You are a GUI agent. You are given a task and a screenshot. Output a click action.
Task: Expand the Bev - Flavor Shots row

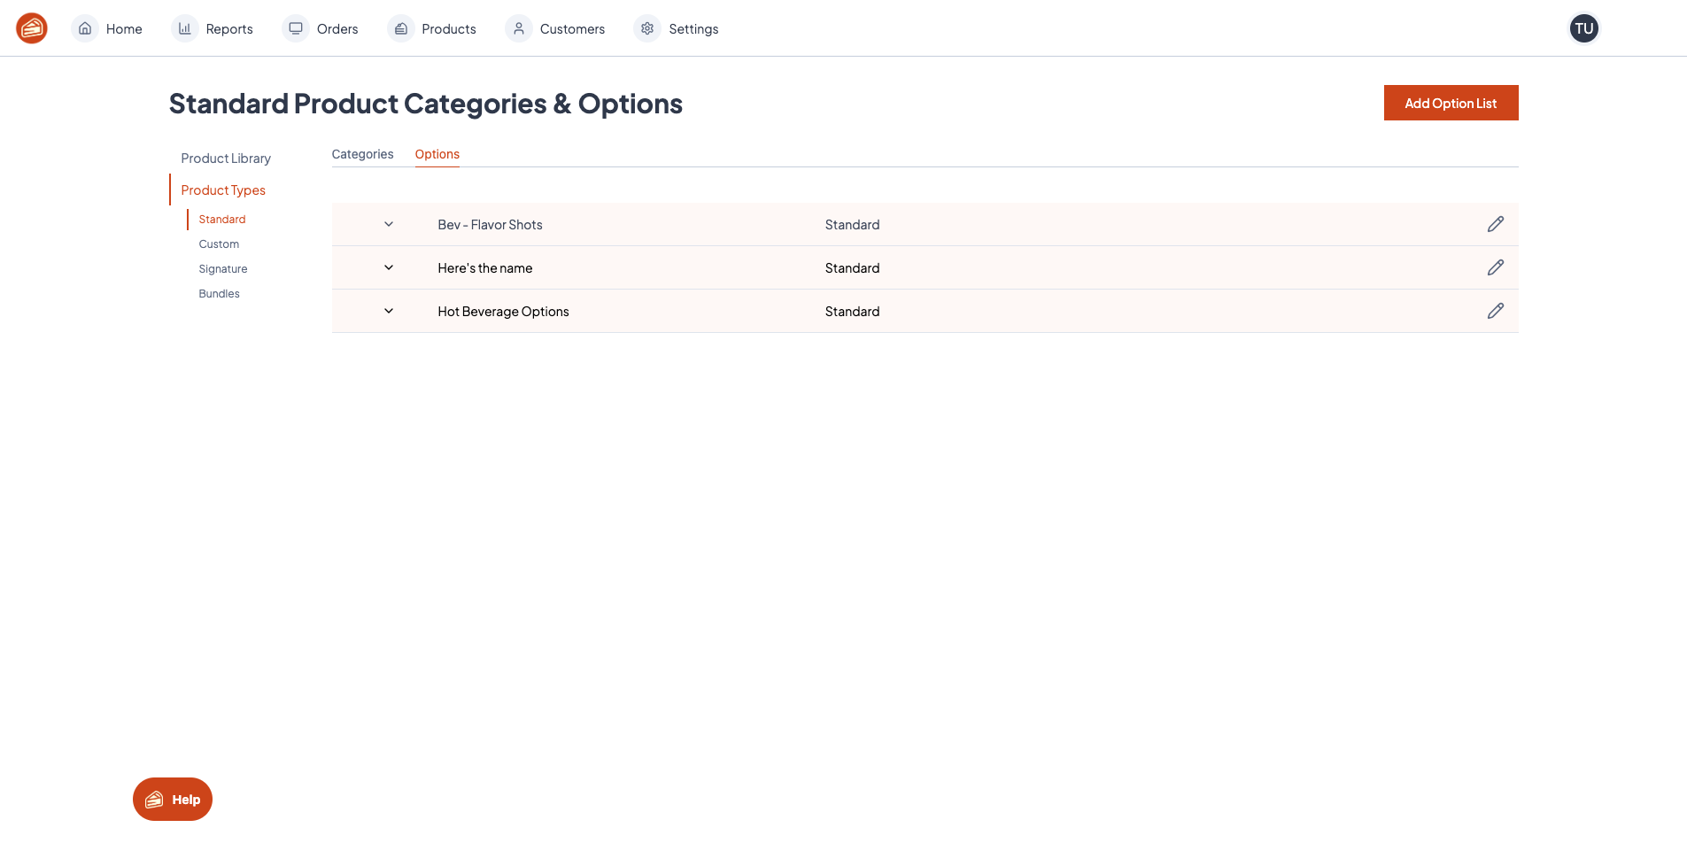pos(389,224)
